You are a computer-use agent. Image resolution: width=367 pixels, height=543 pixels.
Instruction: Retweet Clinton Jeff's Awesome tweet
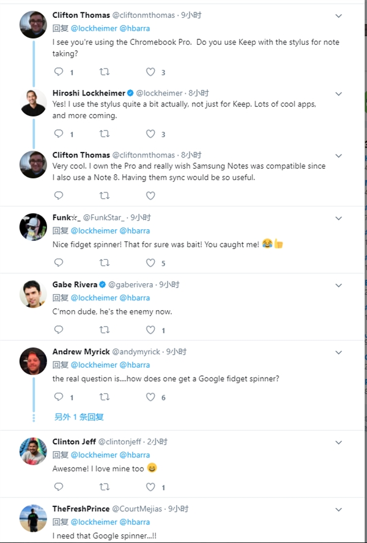click(x=105, y=487)
